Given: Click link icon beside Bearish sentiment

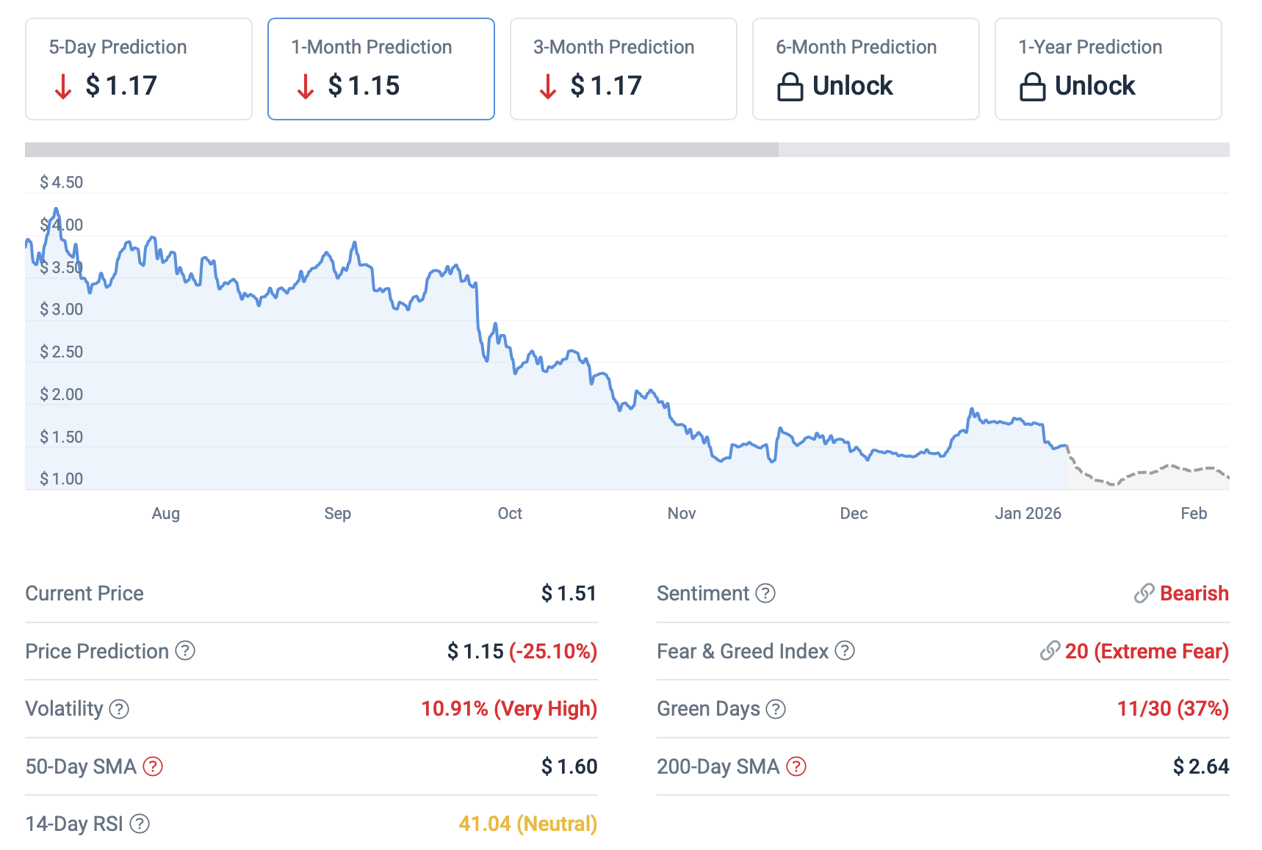Looking at the screenshot, I should (x=1144, y=593).
